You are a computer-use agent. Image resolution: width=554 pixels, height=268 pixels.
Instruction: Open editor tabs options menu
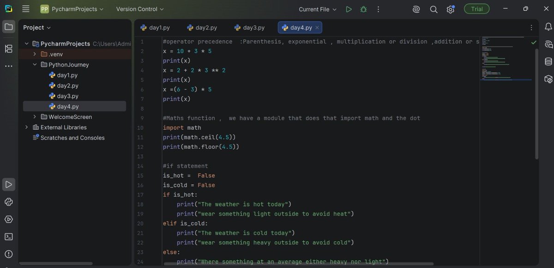point(531,27)
